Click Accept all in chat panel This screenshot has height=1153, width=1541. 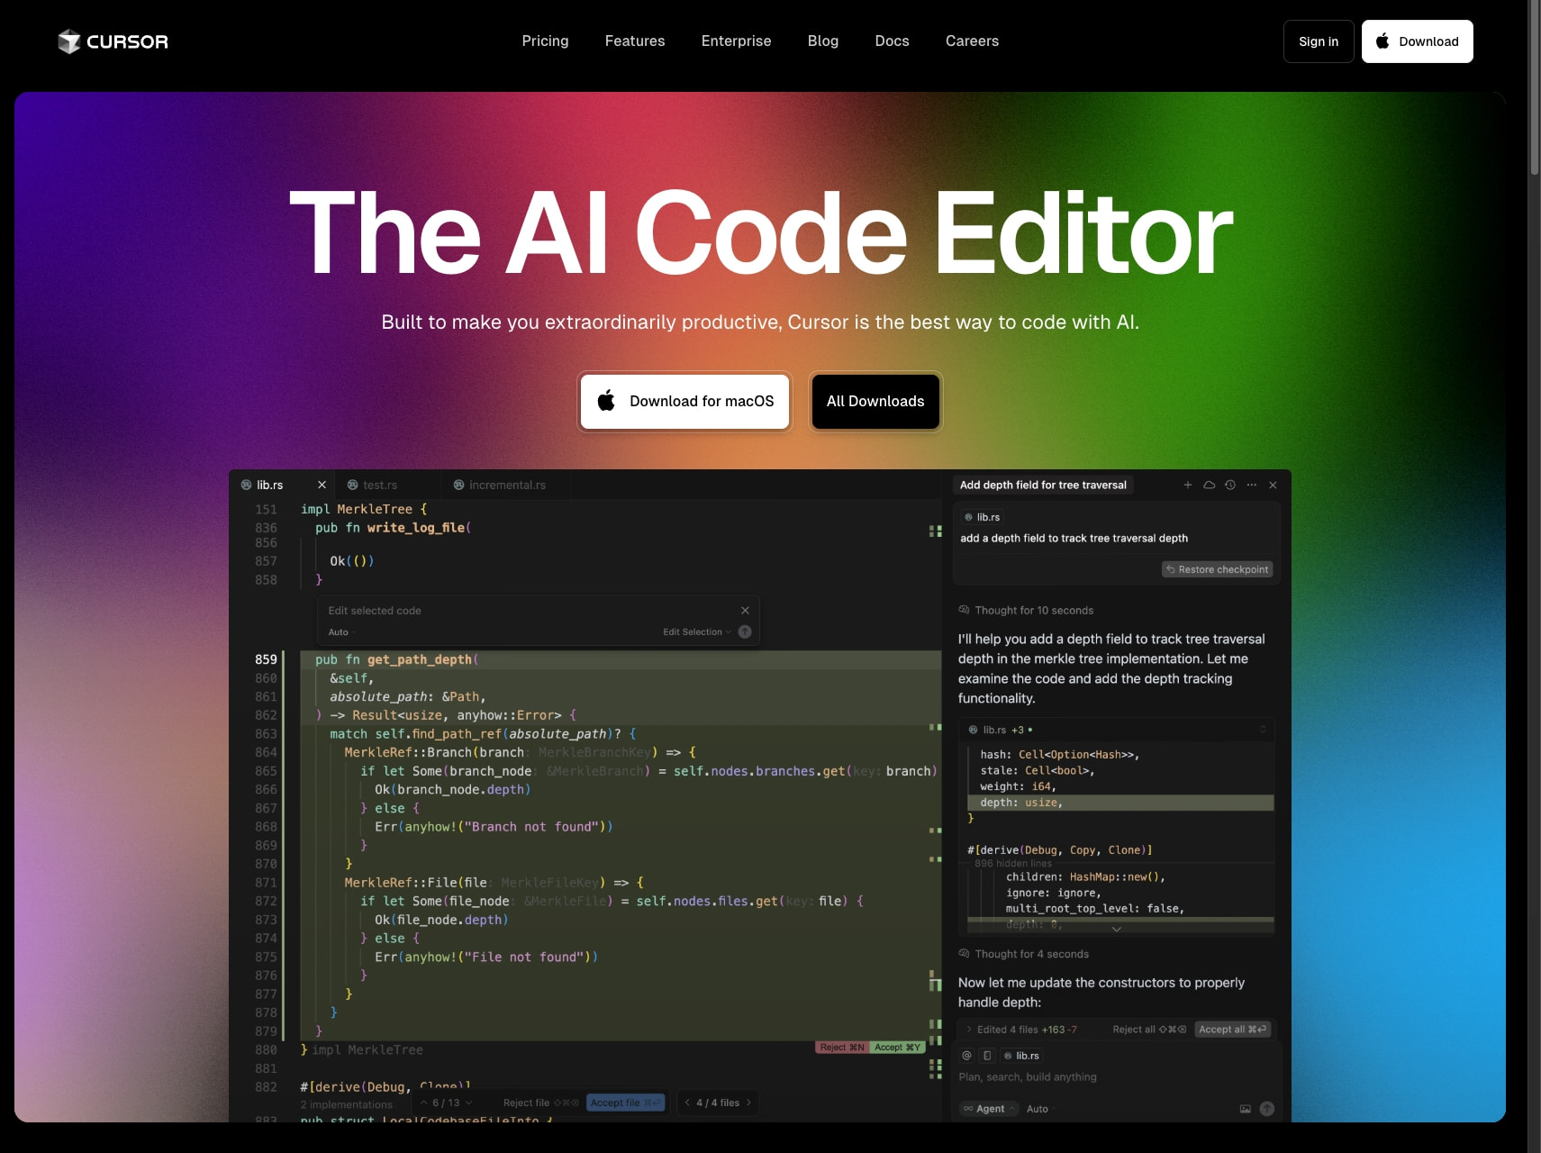coord(1232,1030)
